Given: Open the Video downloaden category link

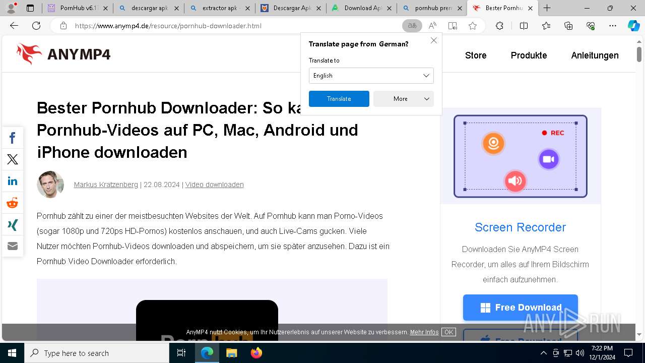Looking at the screenshot, I should tap(215, 185).
